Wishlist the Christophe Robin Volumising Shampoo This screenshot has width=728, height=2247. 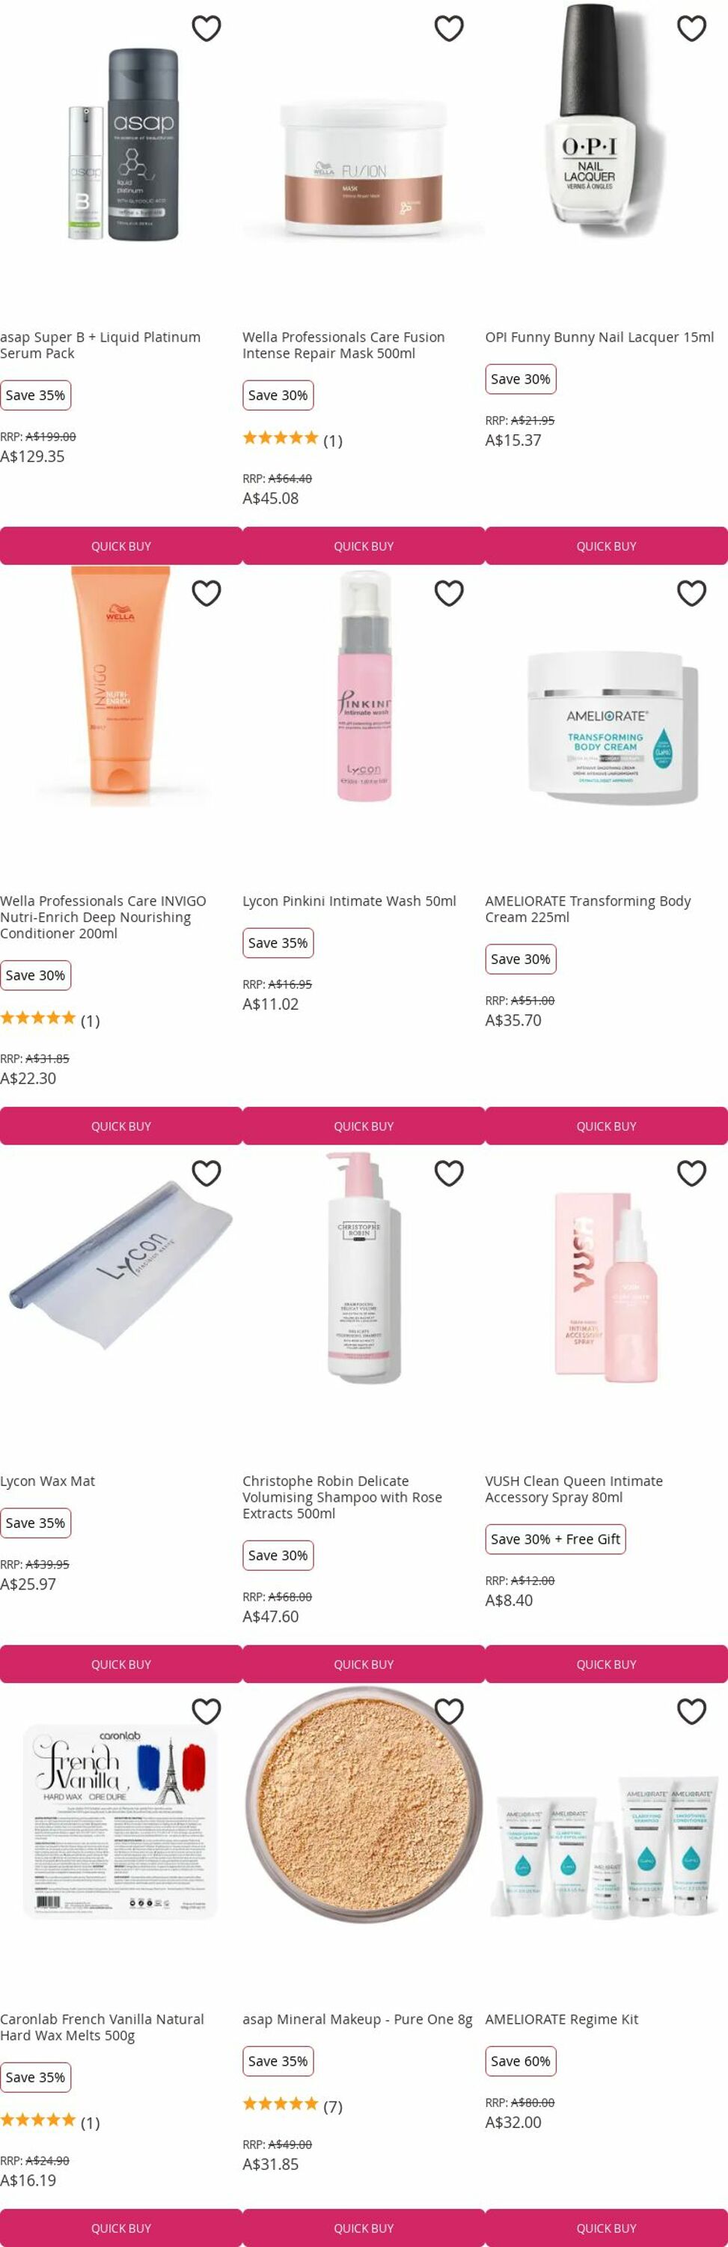point(449,1173)
